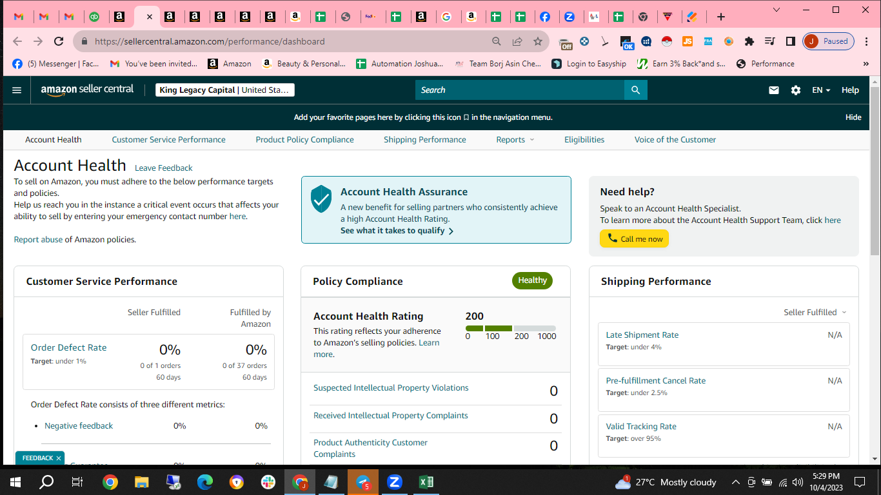Open Suspected Intellectual Property Violations link
The width and height of the screenshot is (881, 495).
[391, 387]
